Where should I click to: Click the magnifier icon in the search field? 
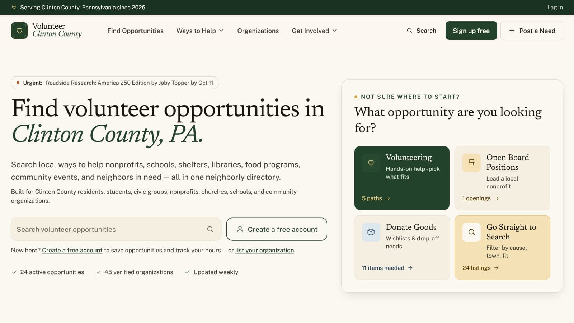coord(210,229)
